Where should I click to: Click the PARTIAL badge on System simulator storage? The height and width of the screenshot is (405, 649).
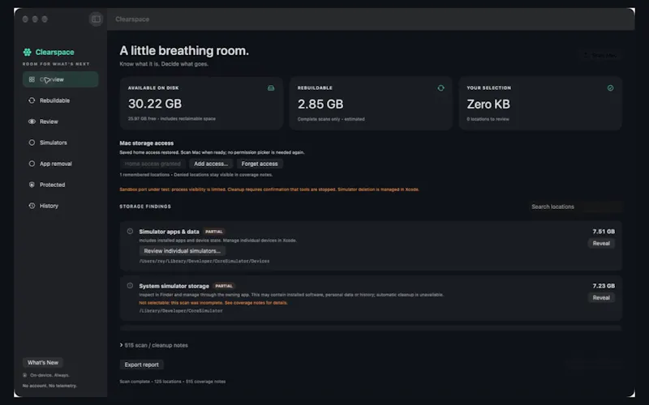pos(224,286)
